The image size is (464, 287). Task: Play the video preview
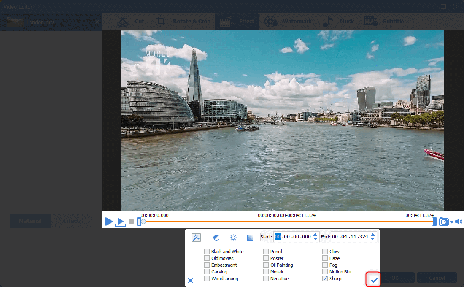[x=109, y=221]
